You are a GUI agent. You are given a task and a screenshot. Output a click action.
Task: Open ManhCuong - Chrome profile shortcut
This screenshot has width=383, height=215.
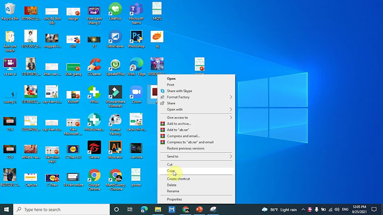pos(115,179)
